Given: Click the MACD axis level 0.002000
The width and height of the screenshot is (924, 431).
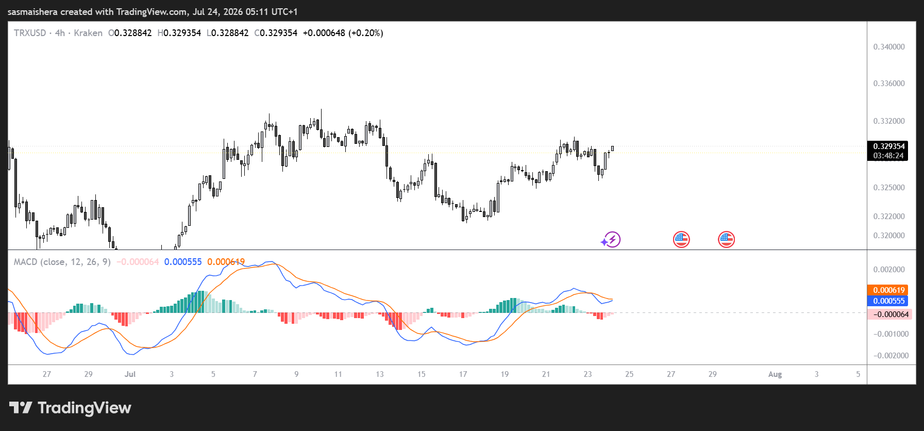Looking at the screenshot, I should [x=889, y=270].
